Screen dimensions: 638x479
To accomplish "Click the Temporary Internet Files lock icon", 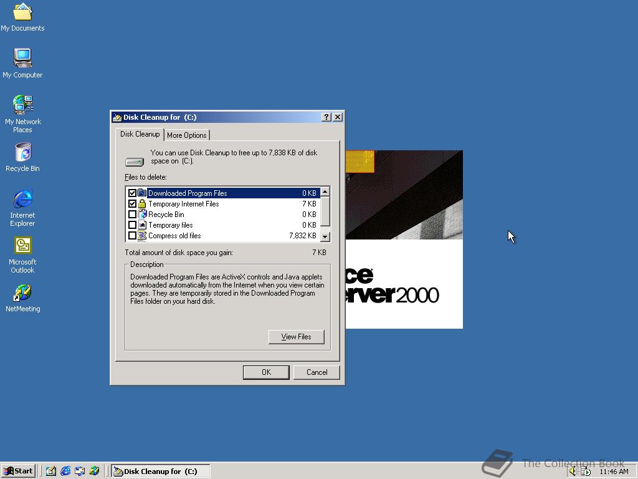I will pos(141,203).
